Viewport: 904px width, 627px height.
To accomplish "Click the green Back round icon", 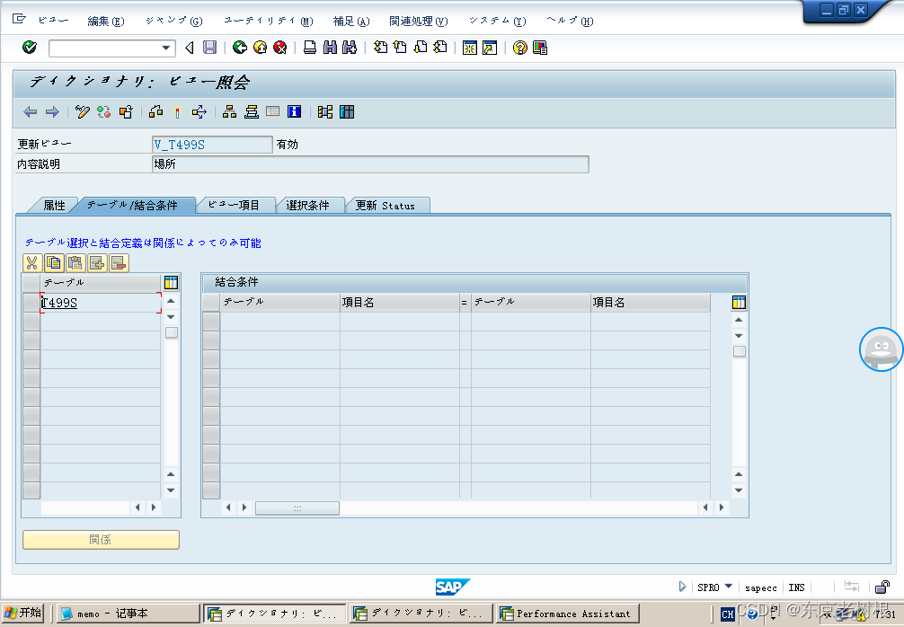I will (240, 48).
